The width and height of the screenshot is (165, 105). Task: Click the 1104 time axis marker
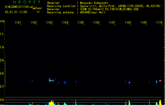pyautogui.click(x=65, y=23)
